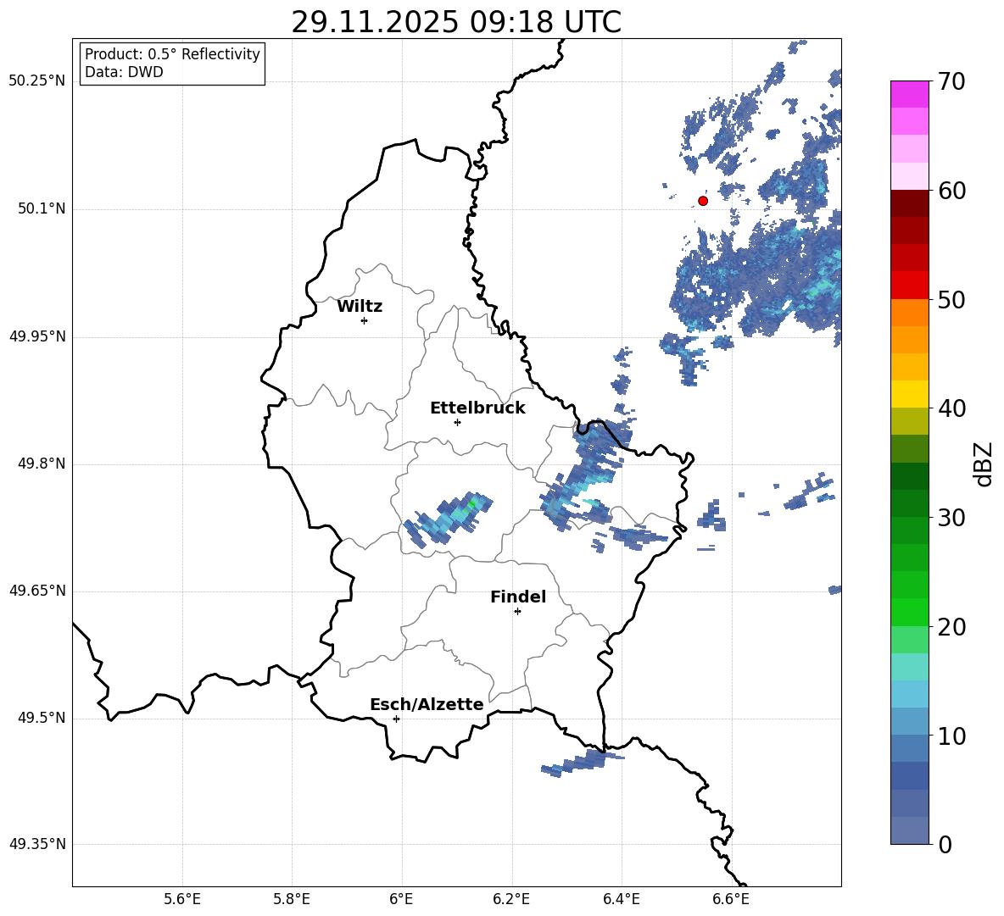Click the Findel station cross marker
The image size is (1004, 916).
pos(517,612)
